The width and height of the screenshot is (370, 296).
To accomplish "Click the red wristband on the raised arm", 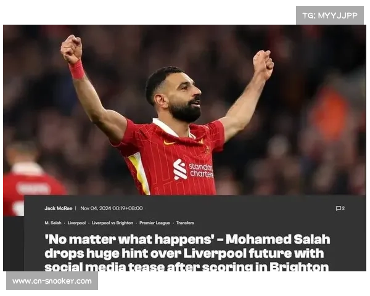I will pyautogui.click(x=77, y=70).
